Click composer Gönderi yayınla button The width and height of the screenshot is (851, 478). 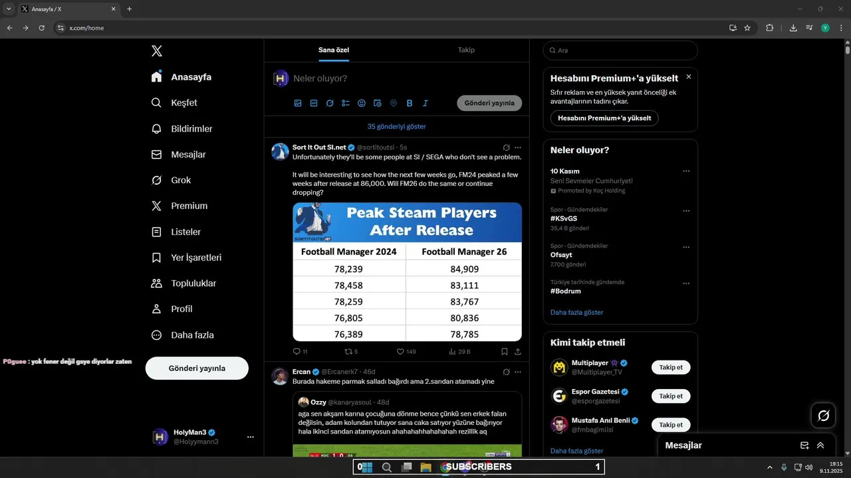click(x=489, y=103)
